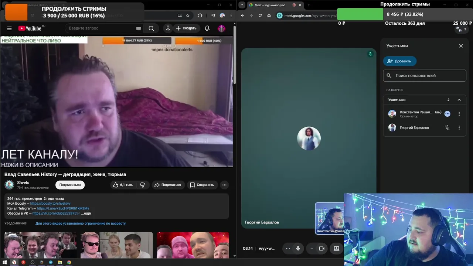The height and width of the screenshot is (266, 473).
Task: Open a new tab in Meet browser window
Action: [x=309, y=5]
